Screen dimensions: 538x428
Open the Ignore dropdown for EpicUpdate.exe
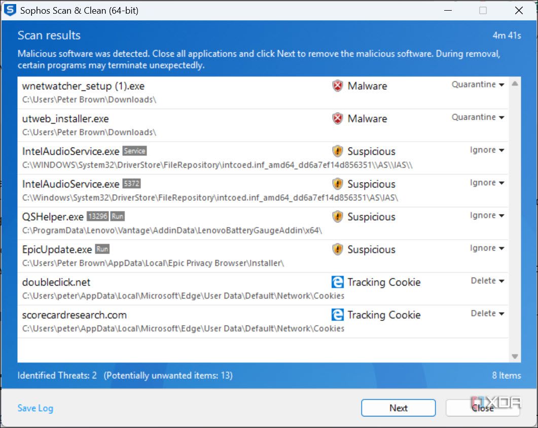pos(487,248)
